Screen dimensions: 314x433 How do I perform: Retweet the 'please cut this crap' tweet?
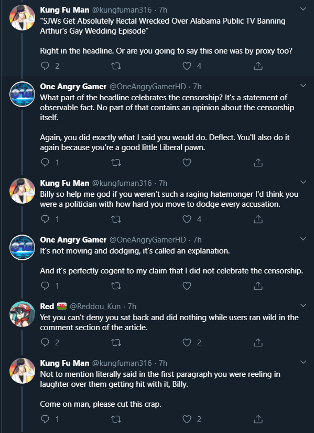(116, 419)
